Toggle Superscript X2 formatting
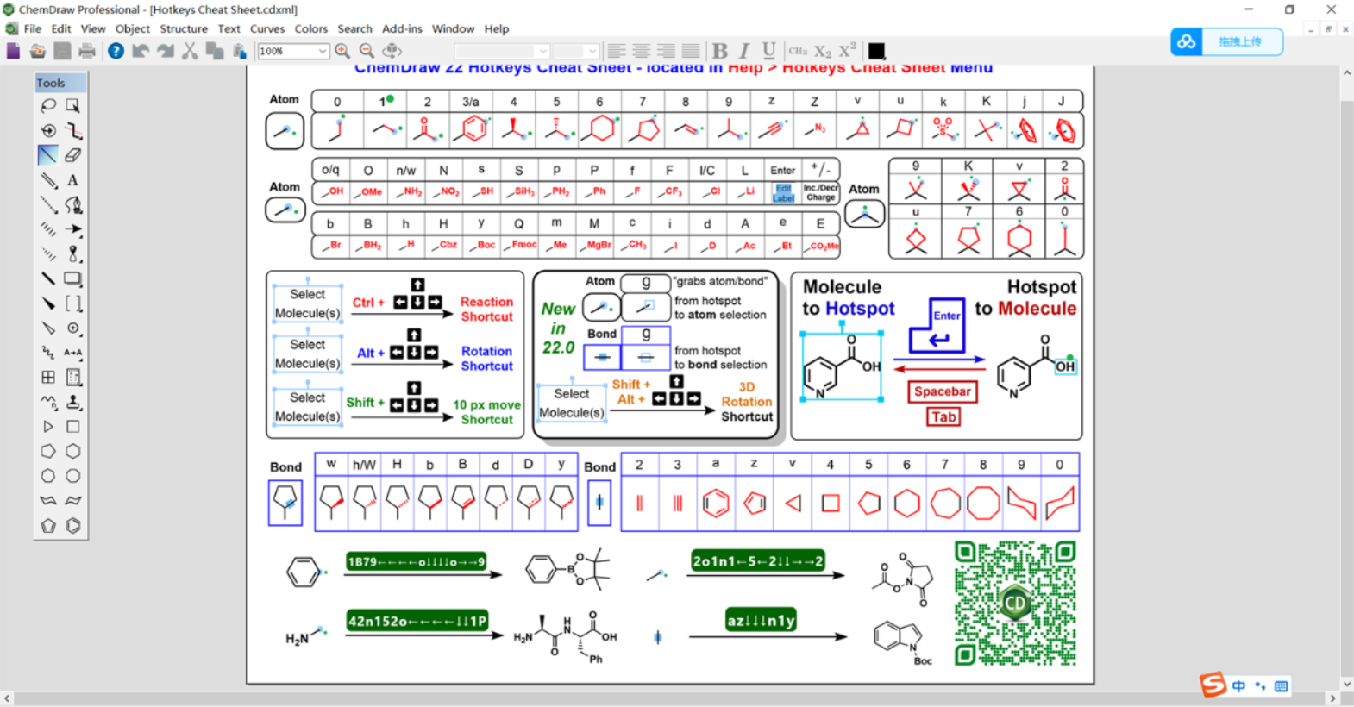 point(848,51)
